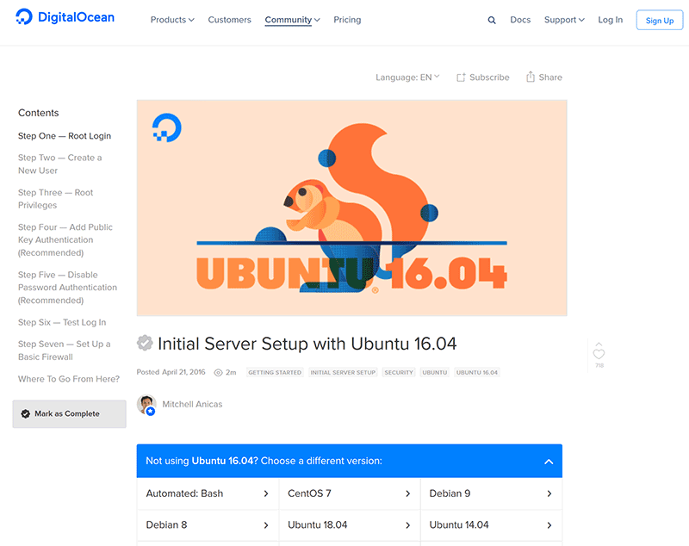Image resolution: width=689 pixels, height=546 pixels.
Task: Click the search magnifier icon
Action: coord(492,20)
